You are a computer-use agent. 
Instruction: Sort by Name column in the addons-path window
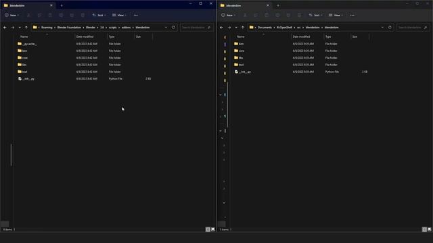coord(24,36)
